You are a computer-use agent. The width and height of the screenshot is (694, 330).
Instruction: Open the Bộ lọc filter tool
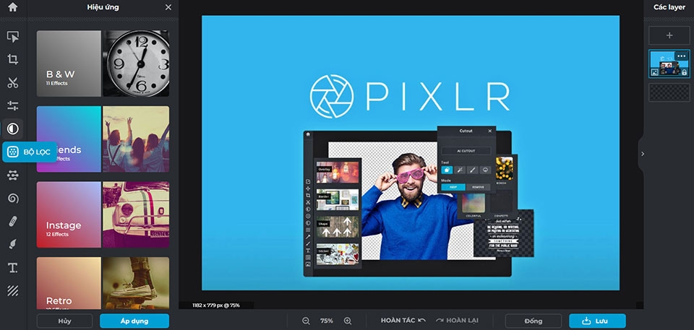[x=30, y=152]
